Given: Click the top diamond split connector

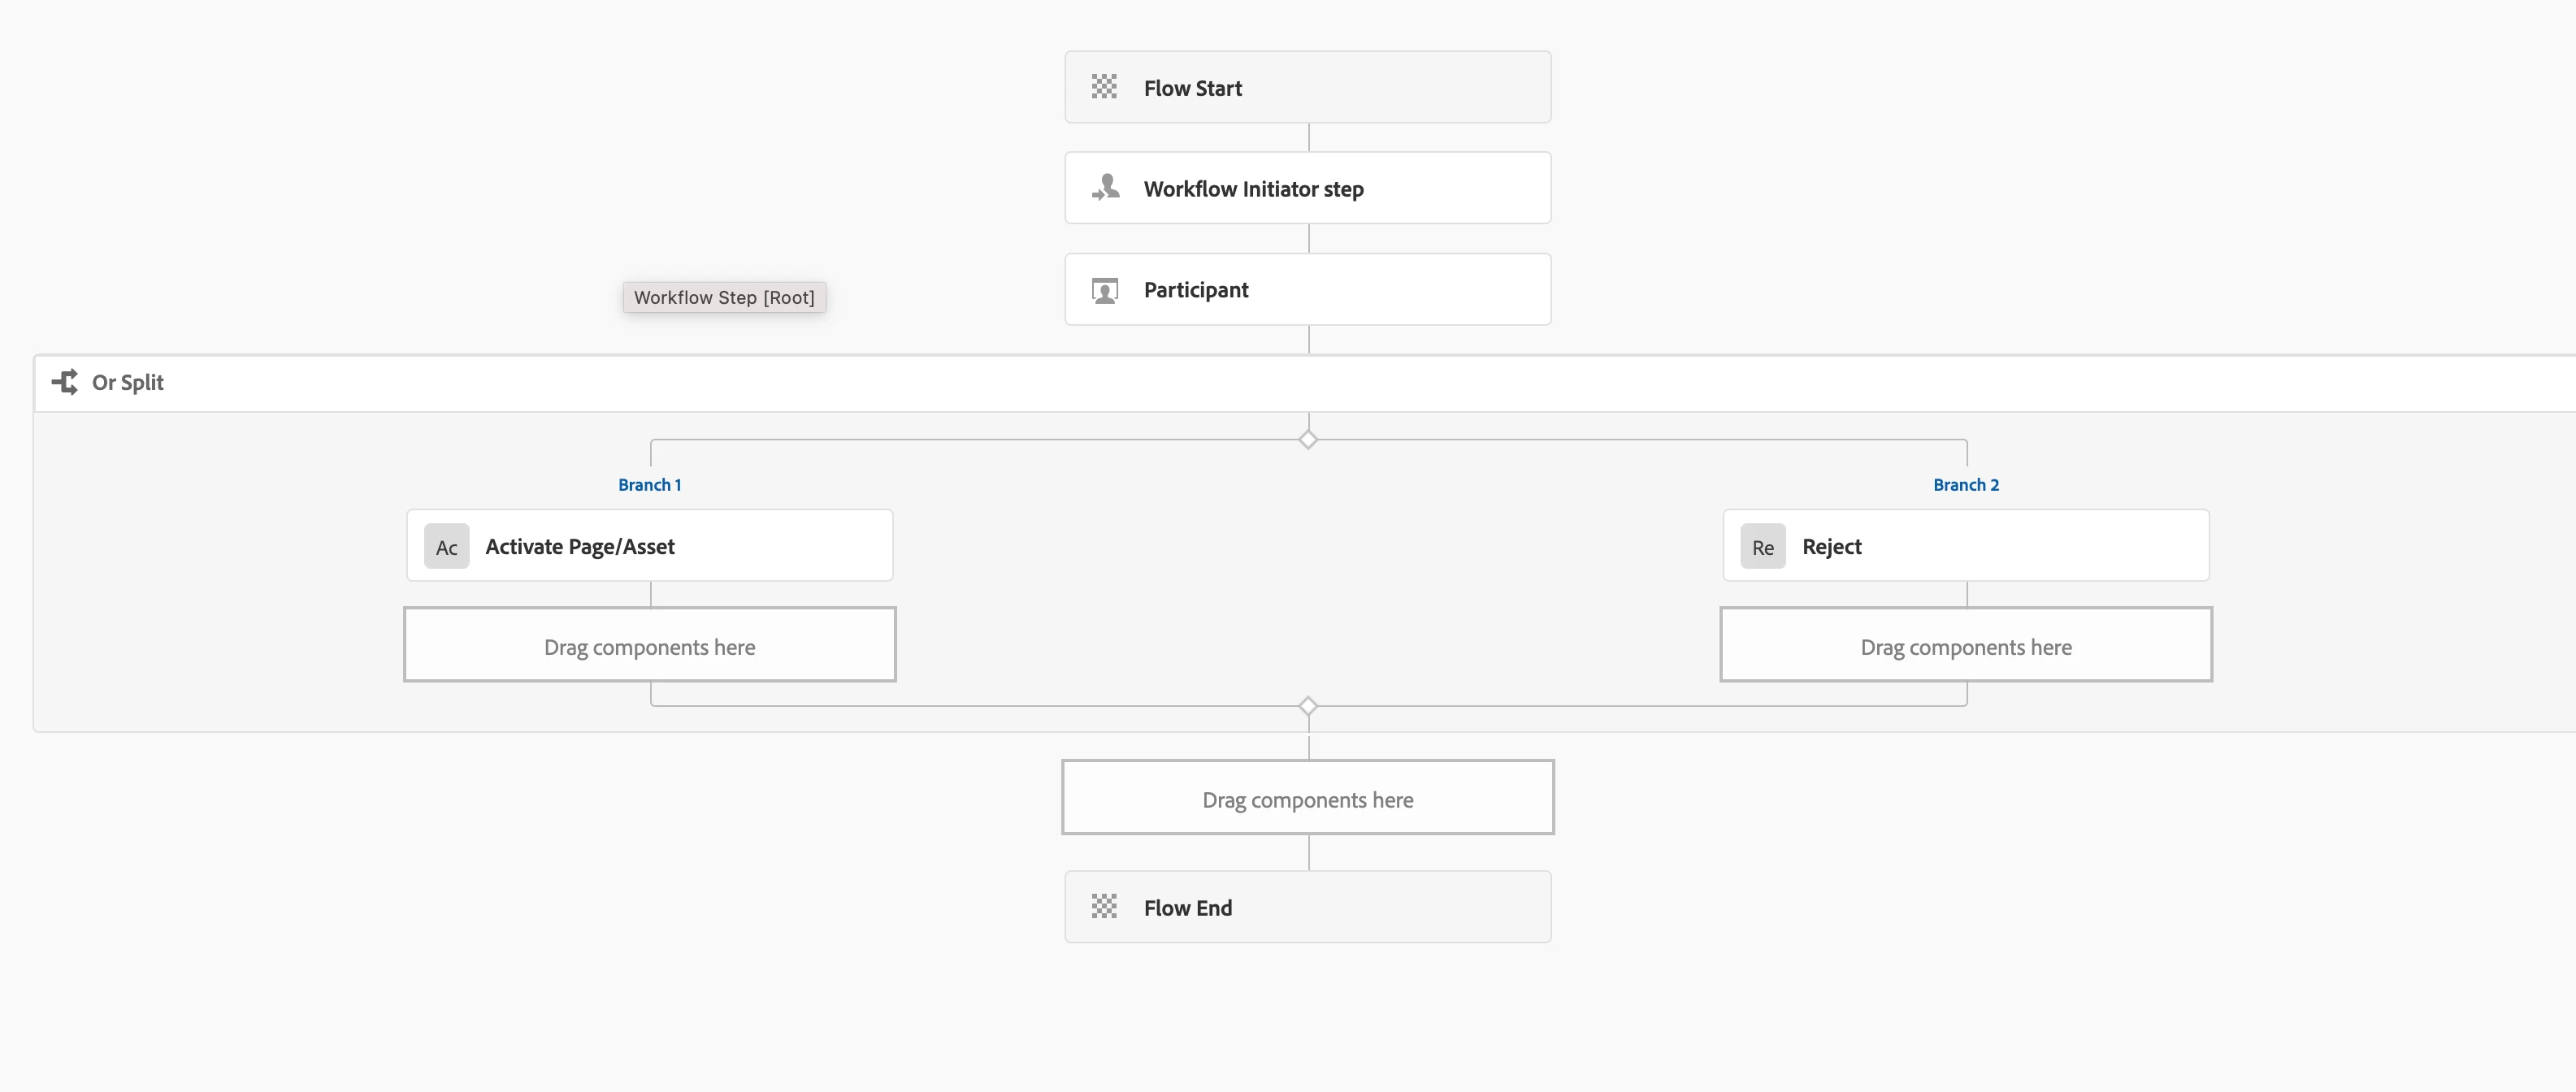Looking at the screenshot, I should click(1308, 440).
